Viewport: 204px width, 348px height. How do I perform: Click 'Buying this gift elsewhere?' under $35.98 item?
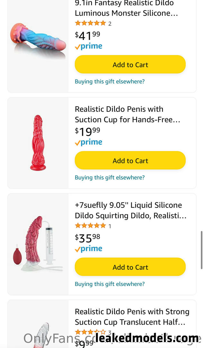click(110, 284)
